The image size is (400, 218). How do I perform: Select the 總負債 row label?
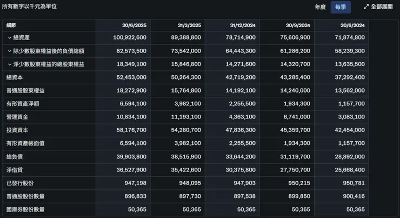14,156
